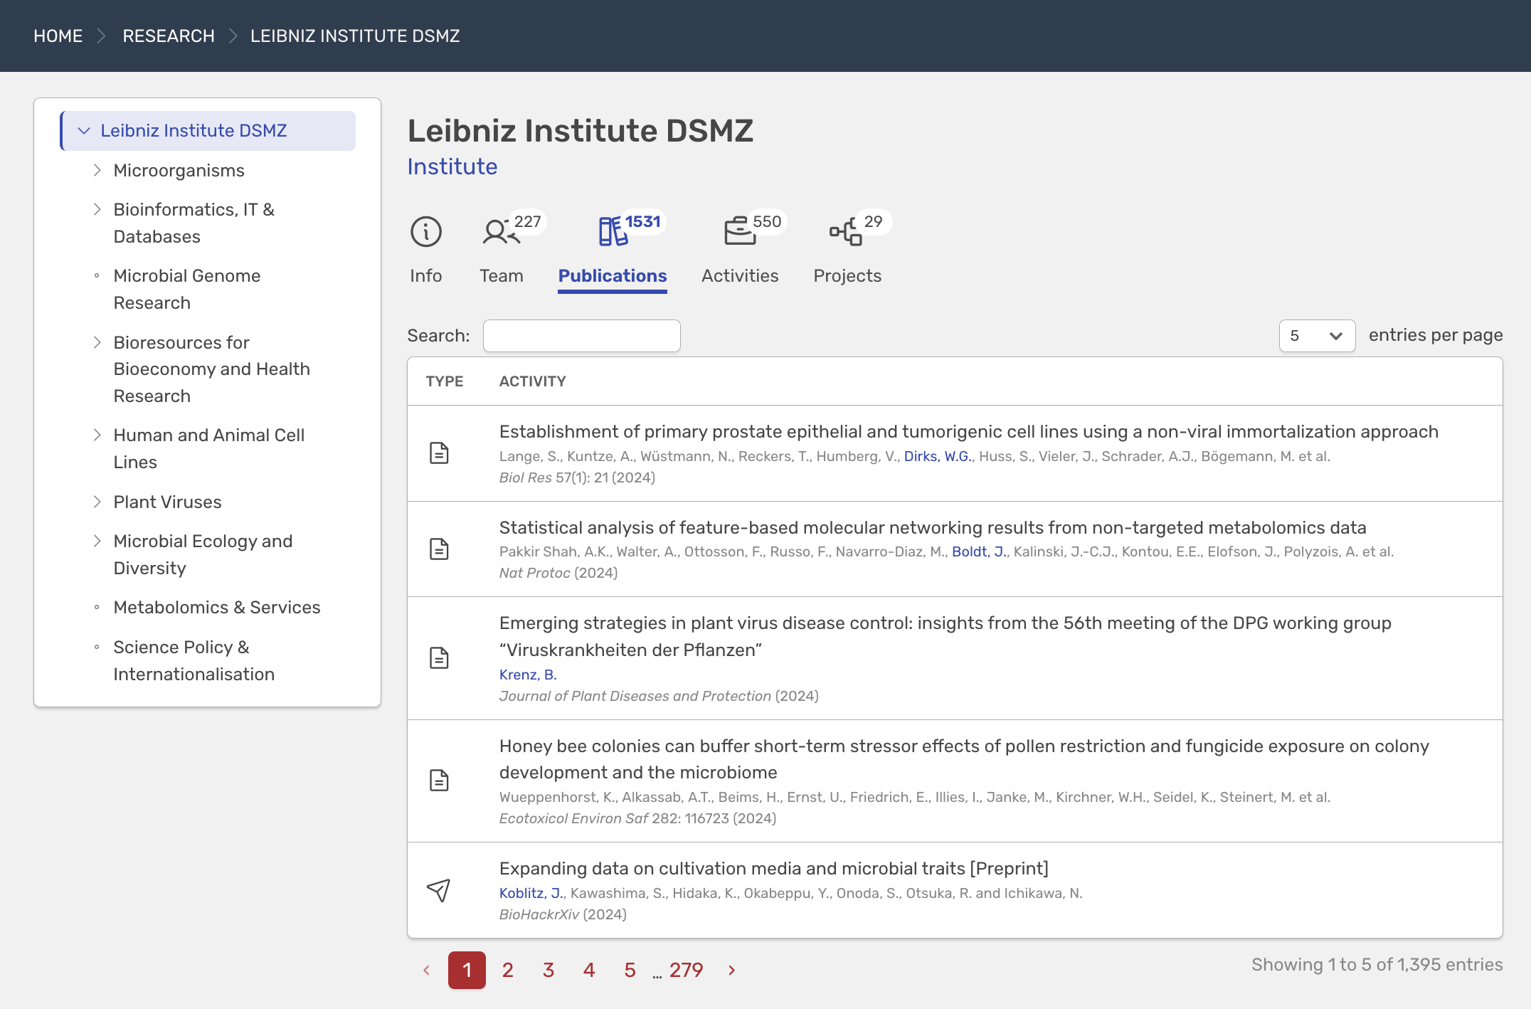Click Biol Res 57(1): 21 (2024) citation
Viewport: 1531px width, 1009px height.
(x=577, y=477)
